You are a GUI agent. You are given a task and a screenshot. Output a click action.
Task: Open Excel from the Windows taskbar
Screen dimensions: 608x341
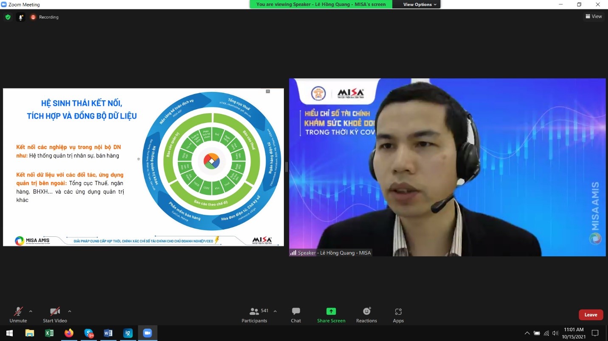point(49,333)
